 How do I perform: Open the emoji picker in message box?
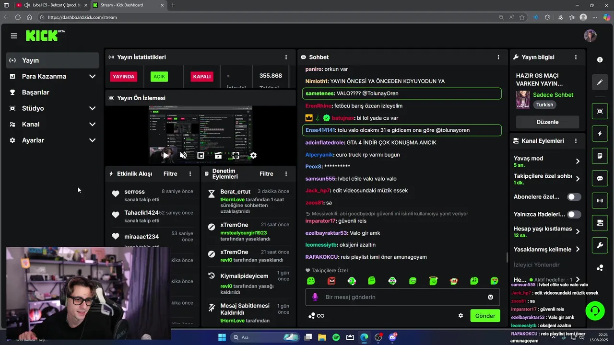(x=490, y=297)
